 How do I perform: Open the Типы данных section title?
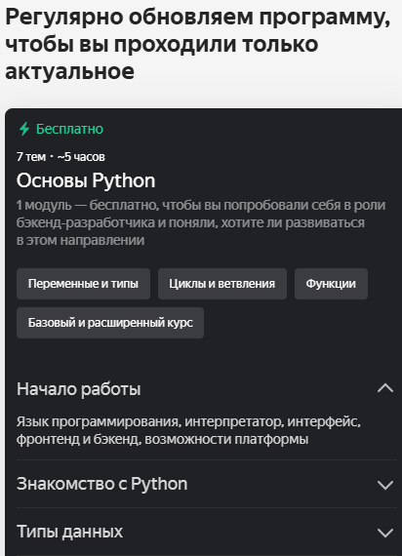(x=70, y=532)
